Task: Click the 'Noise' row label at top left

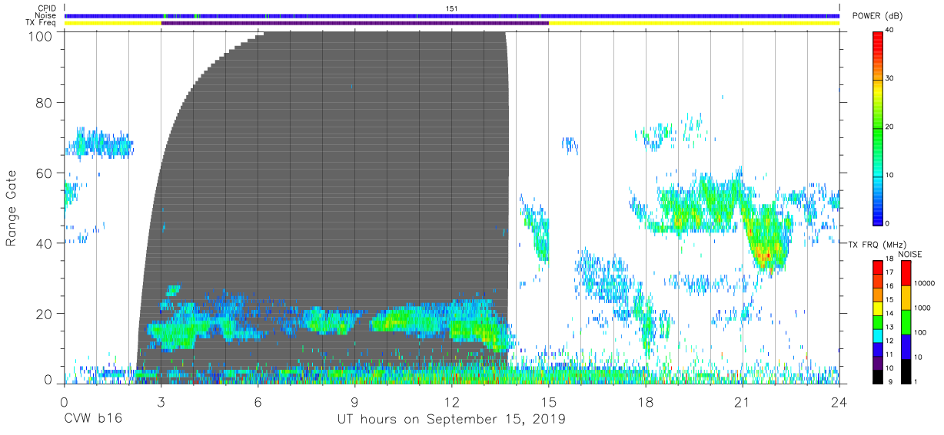Action: pyautogui.click(x=46, y=15)
